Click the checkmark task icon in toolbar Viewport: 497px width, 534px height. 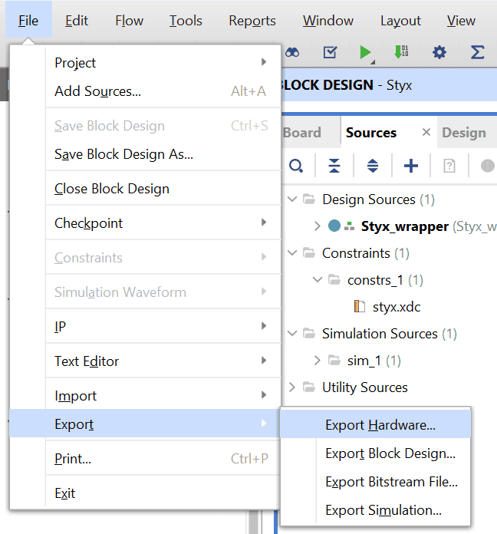(330, 52)
